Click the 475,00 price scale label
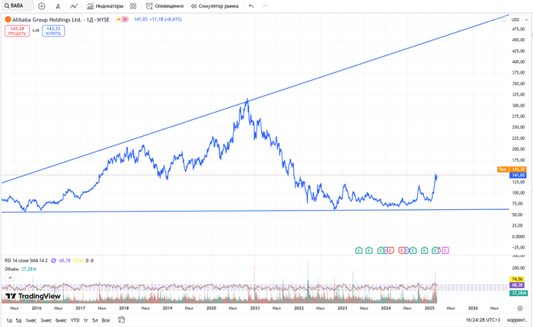The height and width of the screenshot is (327, 533). pos(519,29)
